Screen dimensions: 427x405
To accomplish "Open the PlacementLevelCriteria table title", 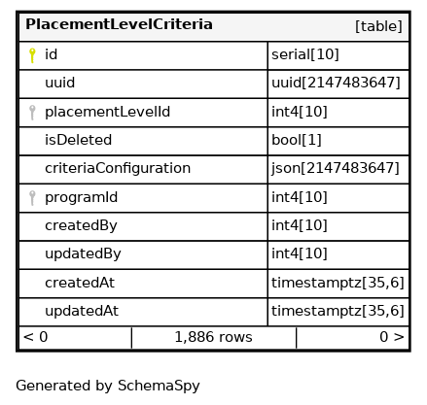I will click(x=119, y=24).
